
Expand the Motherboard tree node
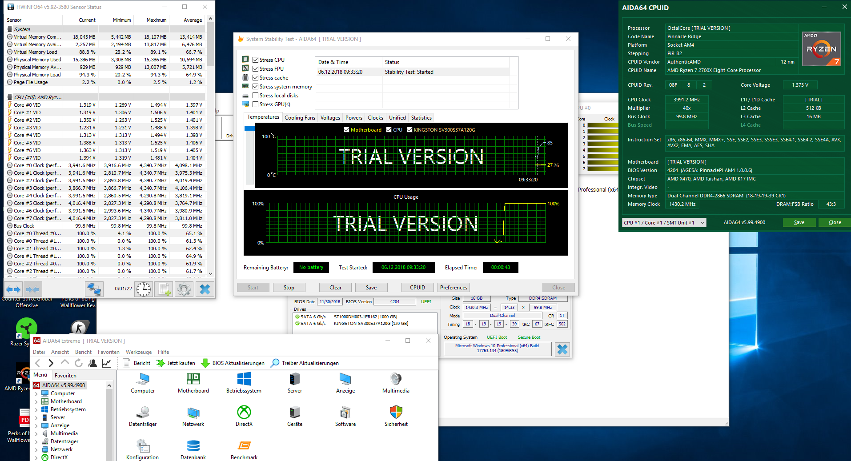click(36, 402)
